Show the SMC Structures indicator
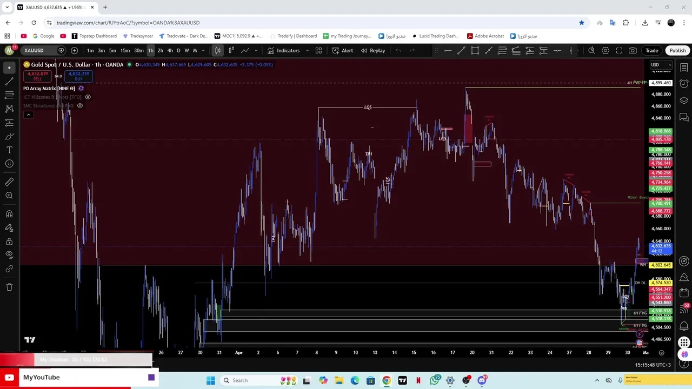 pos(79,105)
